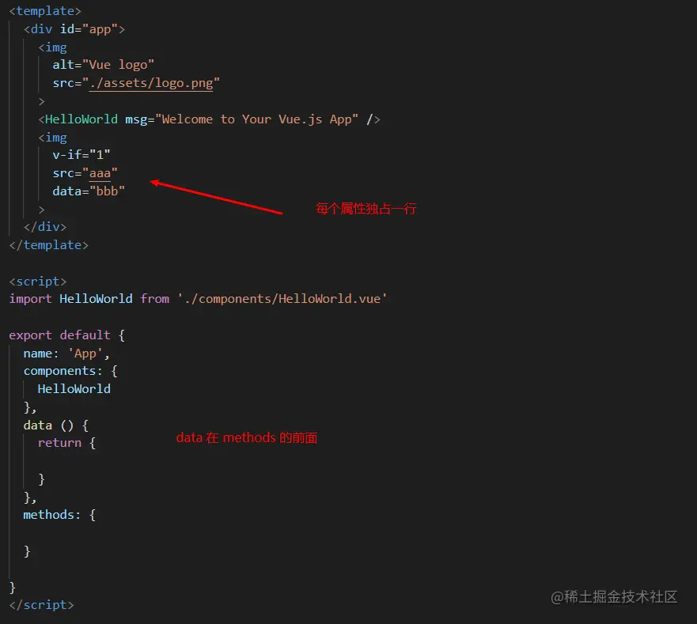Open the underlined aaa src value
The width and height of the screenshot is (697, 624).
click(100, 173)
